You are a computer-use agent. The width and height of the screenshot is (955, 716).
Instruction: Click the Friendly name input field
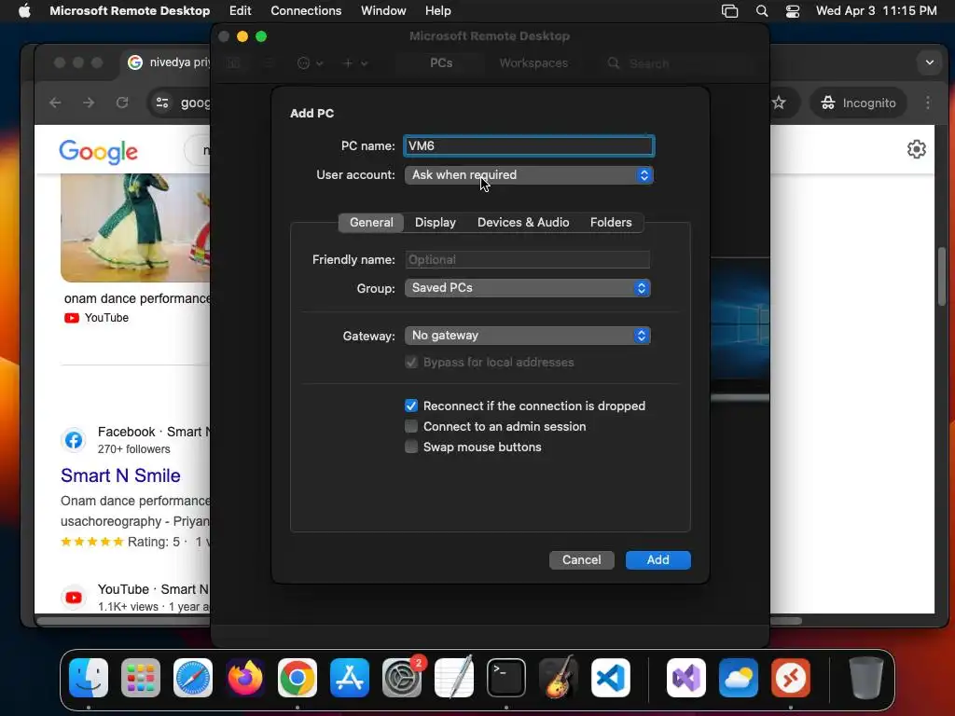528,259
